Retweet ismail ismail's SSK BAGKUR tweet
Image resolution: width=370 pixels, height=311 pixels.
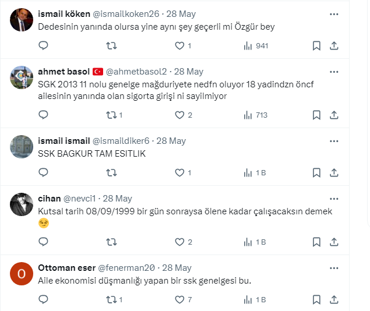pos(111,172)
